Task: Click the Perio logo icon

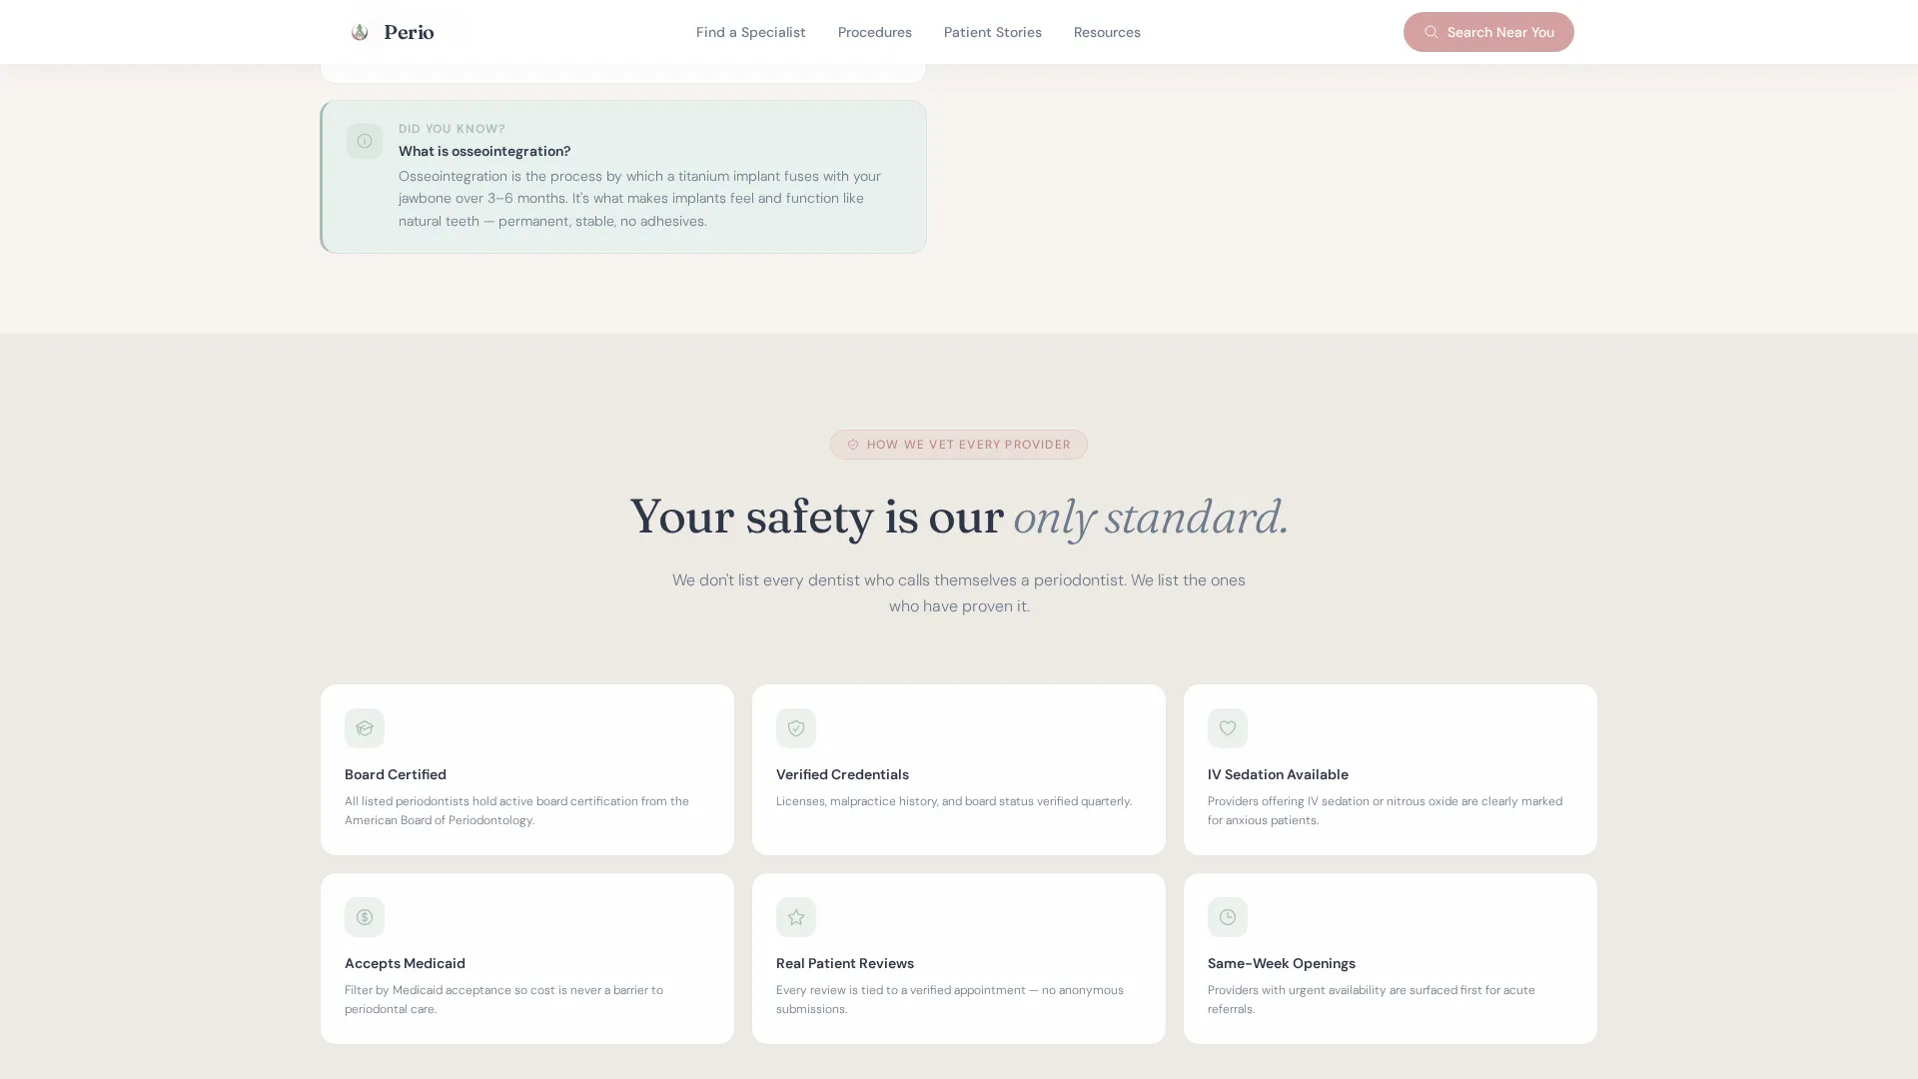Action: click(x=360, y=32)
